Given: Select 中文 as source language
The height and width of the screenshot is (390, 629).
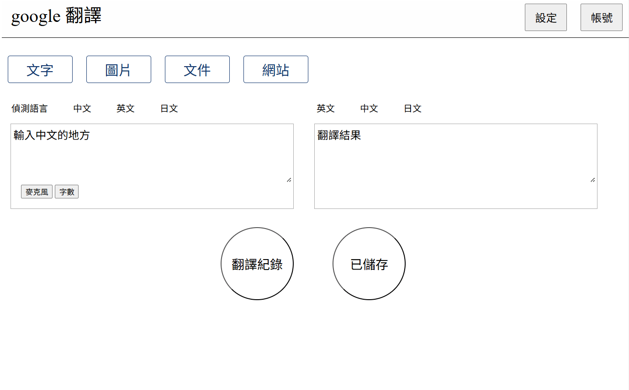Looking at the screenshot, I should click(x=82, y=109).
